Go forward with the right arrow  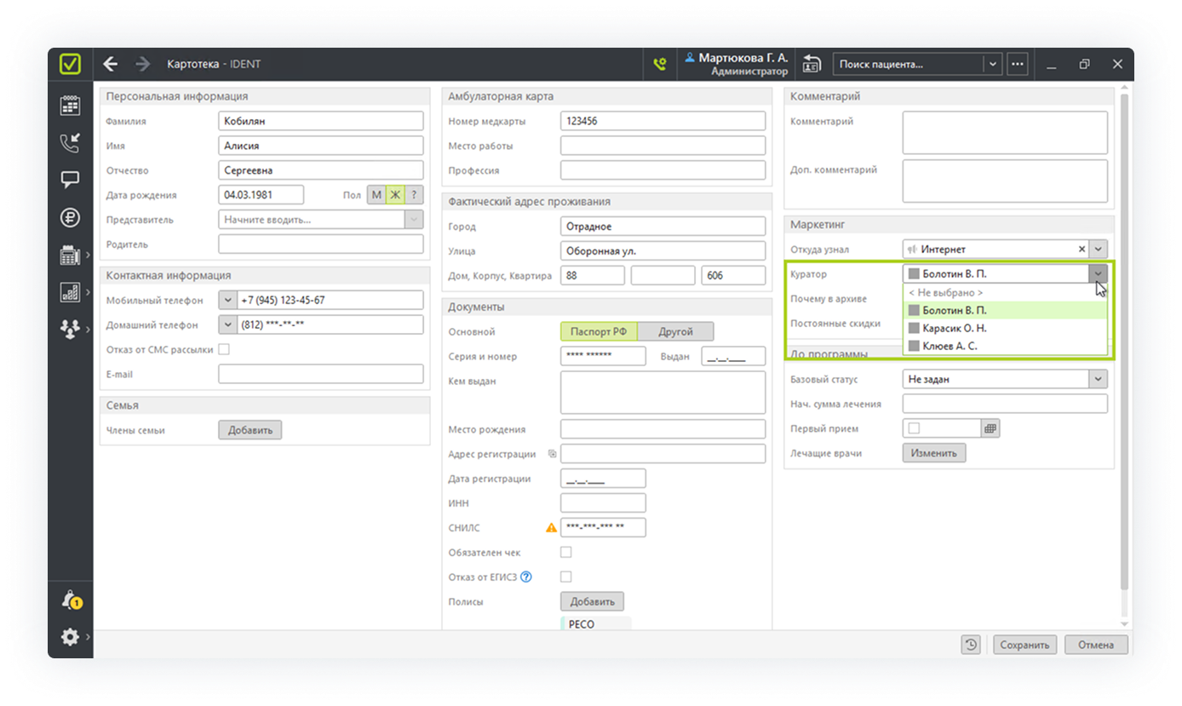[142, 64]
